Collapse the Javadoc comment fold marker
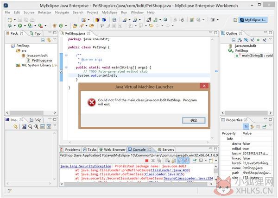Screen dimensions: 278x198 (x=66, y=55)
